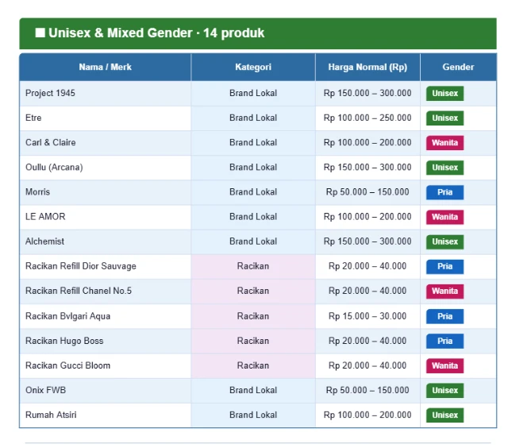This screenshot has height=448, width=508.
Task: Click the Brand Lokal cell for Alchemist
Action: point(253,241)
